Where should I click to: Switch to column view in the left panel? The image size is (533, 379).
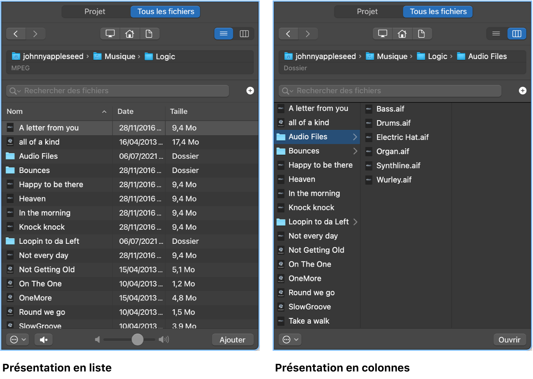tap(244, 34)
